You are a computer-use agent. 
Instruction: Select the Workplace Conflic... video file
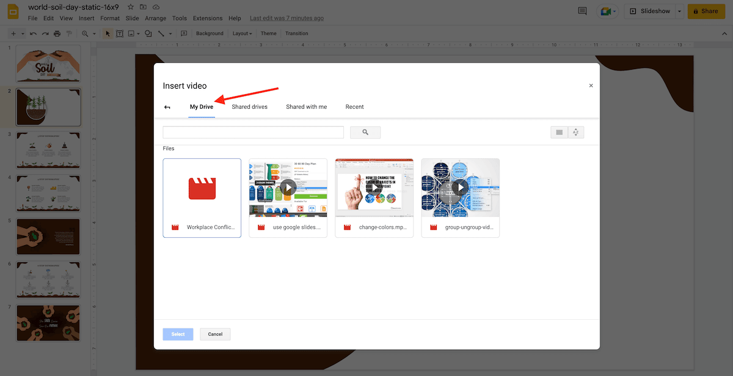pyautogui.click(x=202, y=198)
